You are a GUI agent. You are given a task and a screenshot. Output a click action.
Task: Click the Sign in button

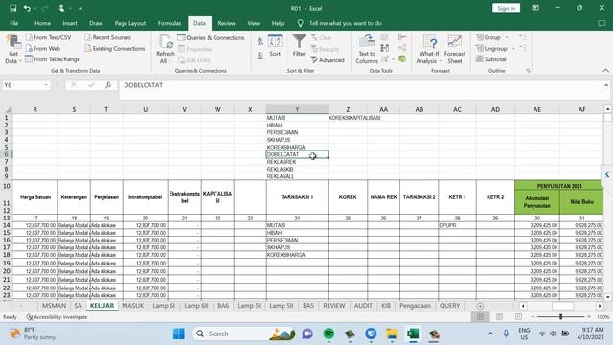click(x=507, y=9)
